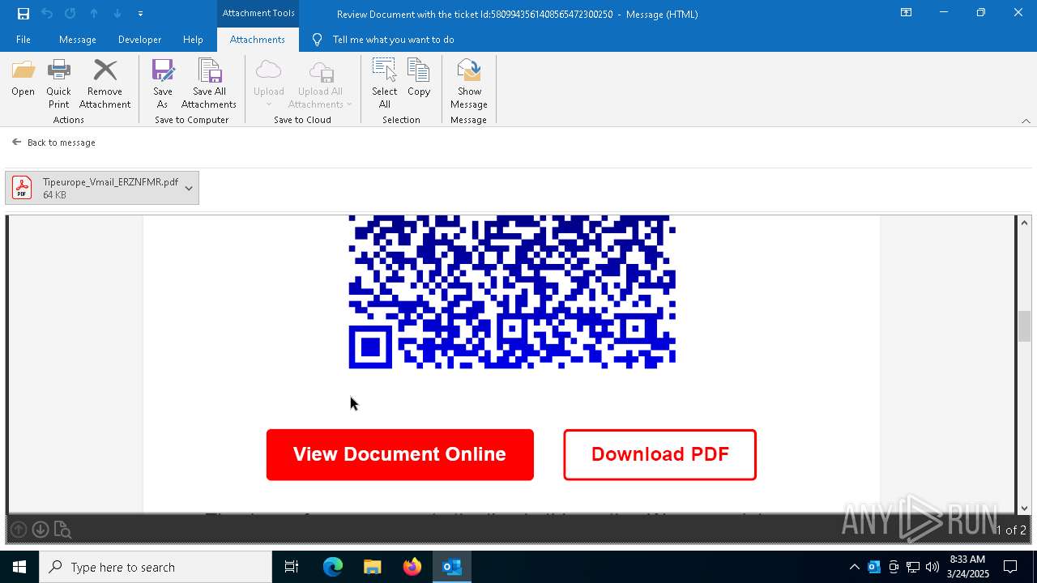Click the Outlook taskbar icon

click(x=452, y=567)
